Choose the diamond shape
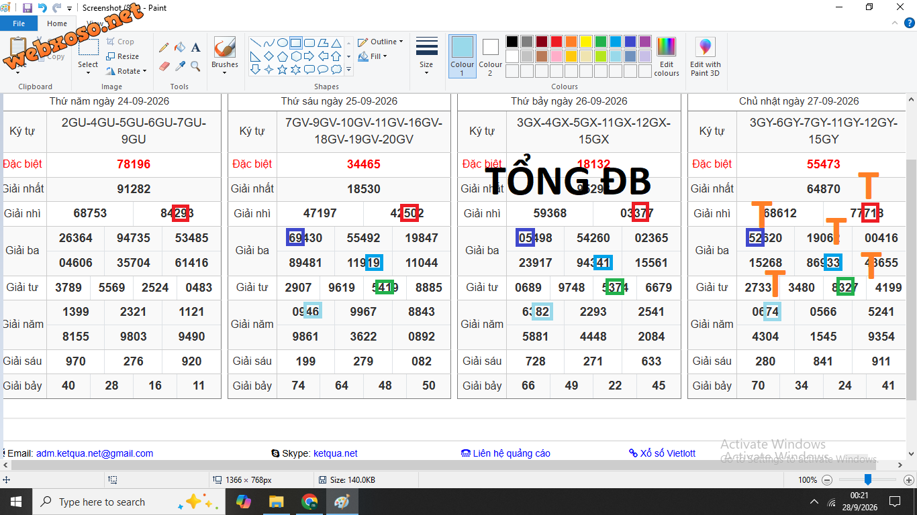Image resolution: width=917 pixels, height=515 pixels. 269,56
